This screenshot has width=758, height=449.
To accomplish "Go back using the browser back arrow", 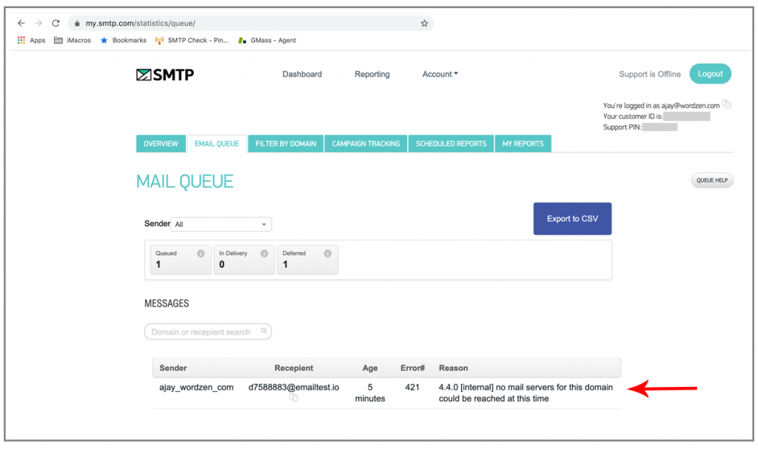I will pos(21,23).
